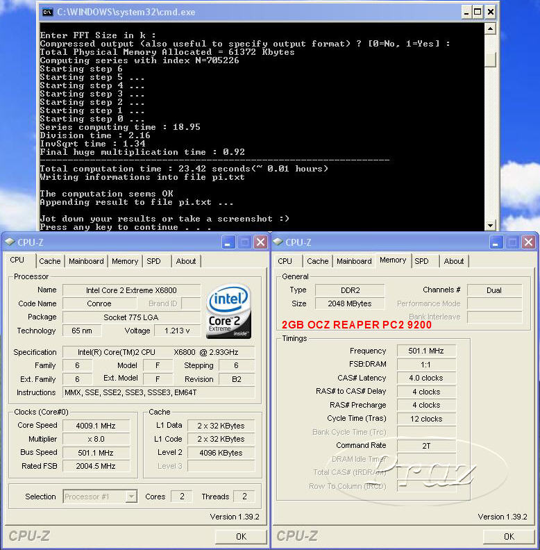Open Cache tab in right CPU-Z
Screen dimensions: 540x550
coord(318,261)
